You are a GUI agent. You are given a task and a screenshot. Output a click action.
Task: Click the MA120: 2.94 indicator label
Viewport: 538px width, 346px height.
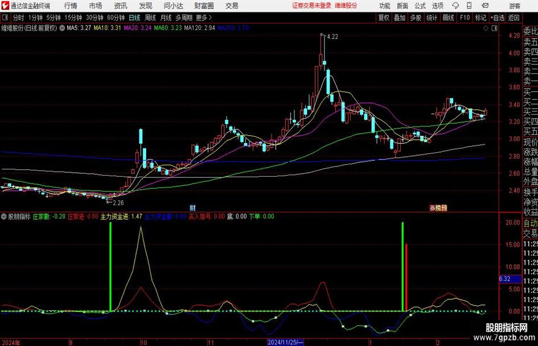(x=200, y=28)
